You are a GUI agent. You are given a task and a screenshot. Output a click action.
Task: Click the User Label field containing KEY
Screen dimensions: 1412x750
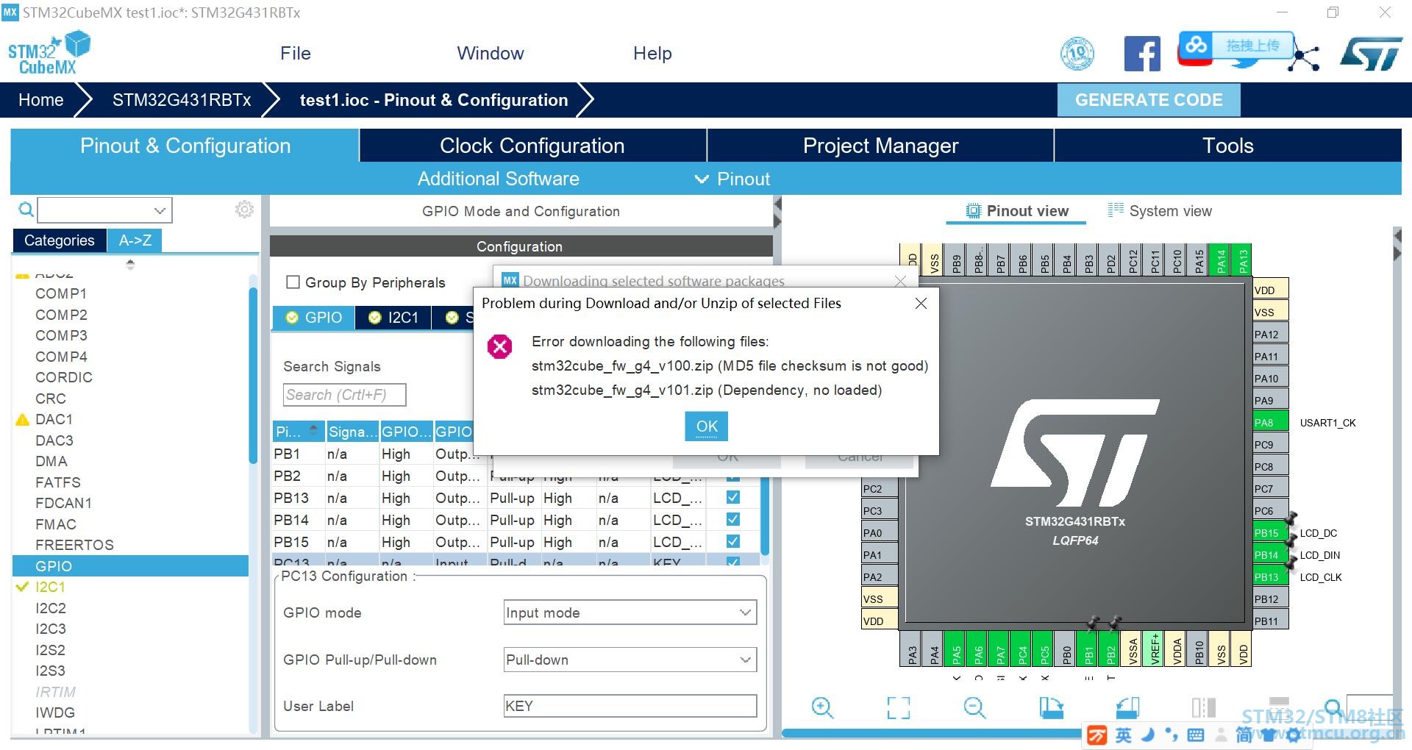click(630, 706)
